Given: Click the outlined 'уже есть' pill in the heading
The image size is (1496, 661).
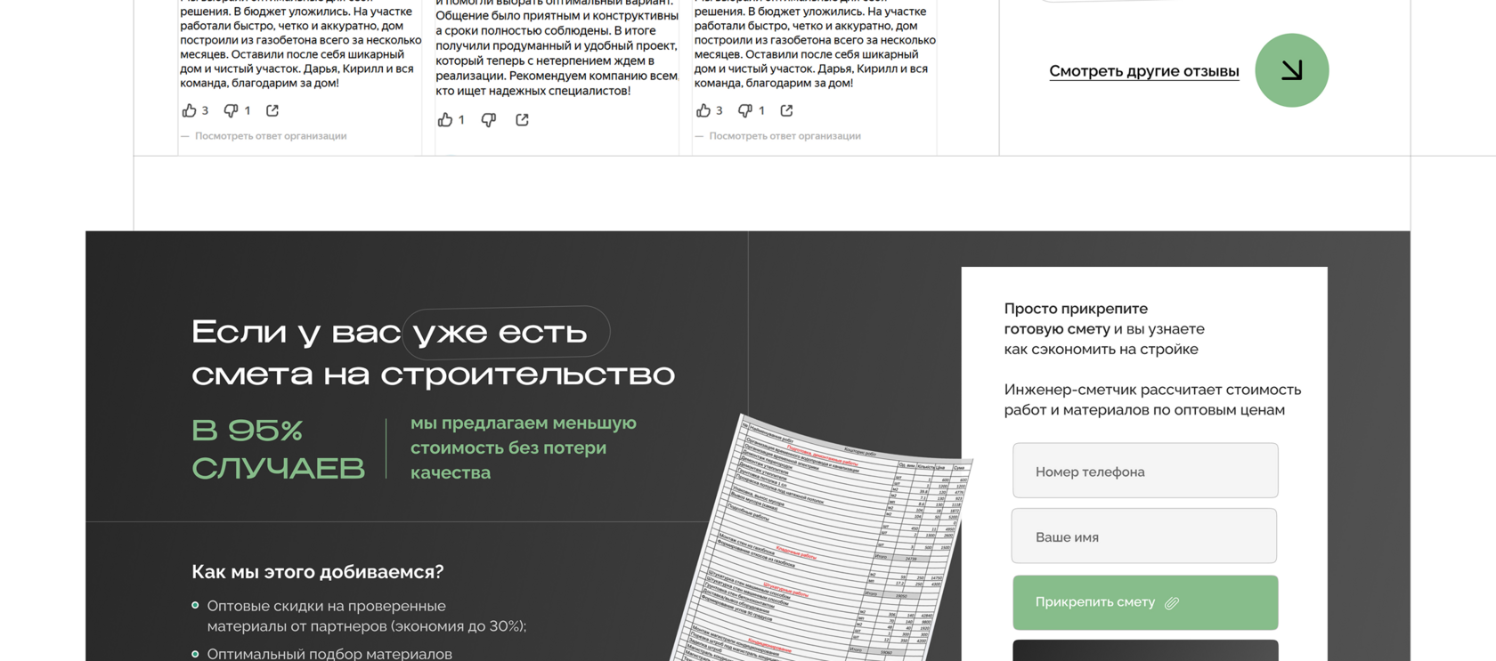Looking at the screenshot, I should pyautogui.click(x=506, y=332).
